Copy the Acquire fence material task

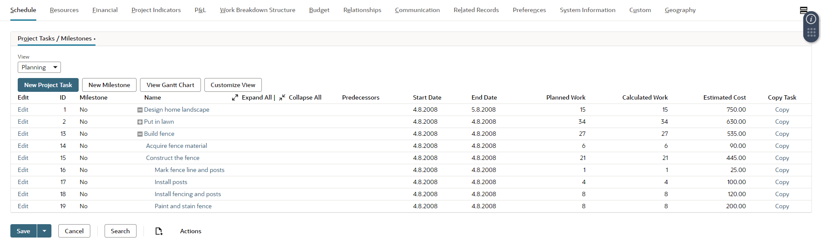[x=782, y=146]
